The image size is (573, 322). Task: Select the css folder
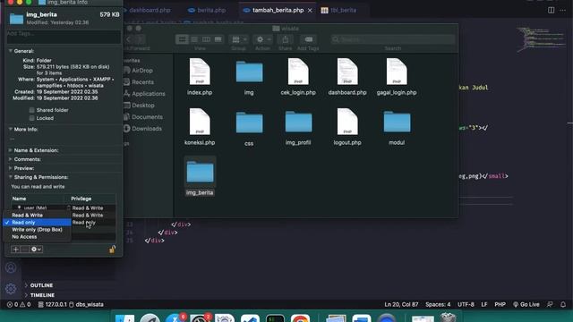click(249, 123)
